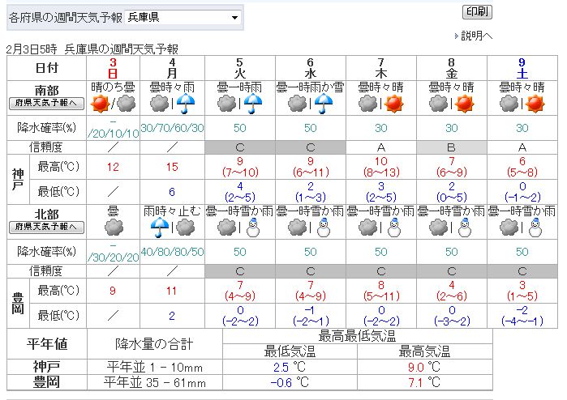Click cloud icon for 北部 on Thursday 7
The height and width of the screenshot is (400, 567).
click(367, 228)
